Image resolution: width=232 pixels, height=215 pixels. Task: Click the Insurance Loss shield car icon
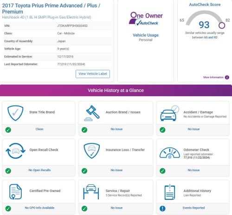(92, 151)
